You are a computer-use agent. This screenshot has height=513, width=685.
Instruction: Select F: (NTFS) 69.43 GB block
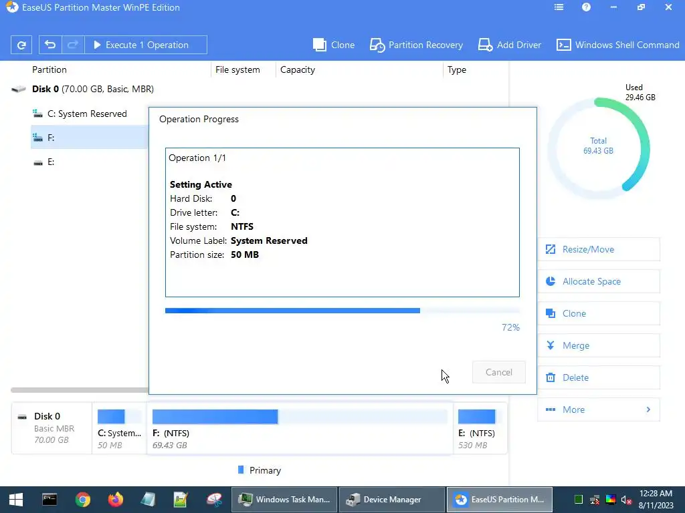(300, 428)
